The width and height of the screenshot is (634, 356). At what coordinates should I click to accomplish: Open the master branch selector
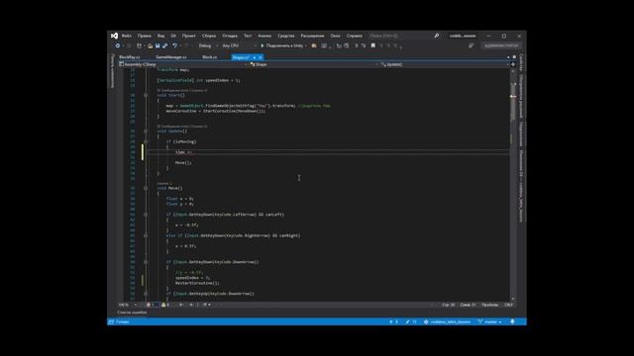pos(489,321)
